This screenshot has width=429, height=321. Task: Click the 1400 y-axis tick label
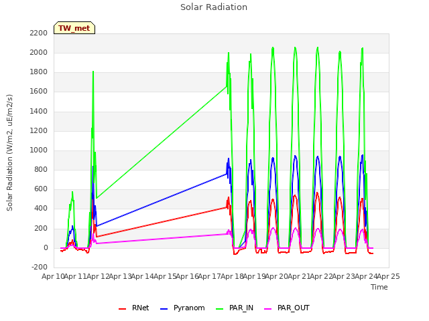pyautogui.click(x=39, y=112)
